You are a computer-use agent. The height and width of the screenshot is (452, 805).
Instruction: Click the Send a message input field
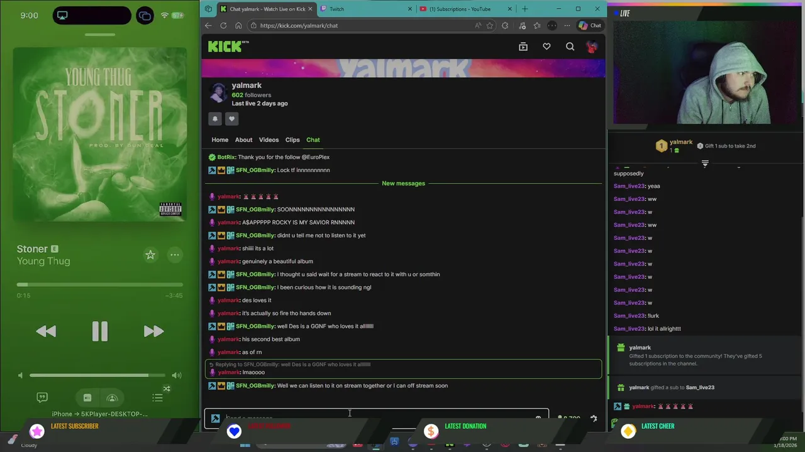pyautogui.click(x=377, y=418)
